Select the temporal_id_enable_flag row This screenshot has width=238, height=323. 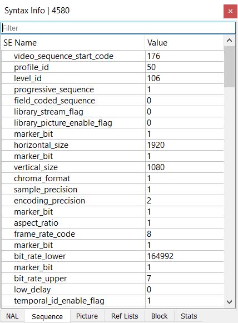[112, 301]
